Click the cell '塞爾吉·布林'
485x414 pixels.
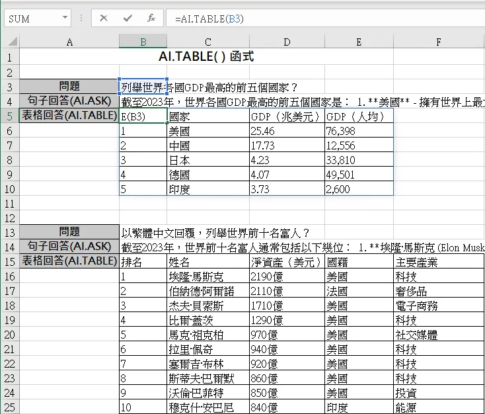click(208, 364)
